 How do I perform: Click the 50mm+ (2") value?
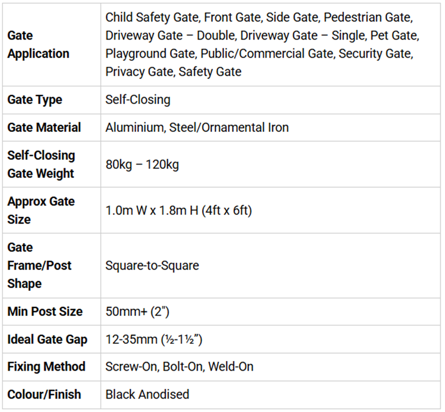pos(137,312)
